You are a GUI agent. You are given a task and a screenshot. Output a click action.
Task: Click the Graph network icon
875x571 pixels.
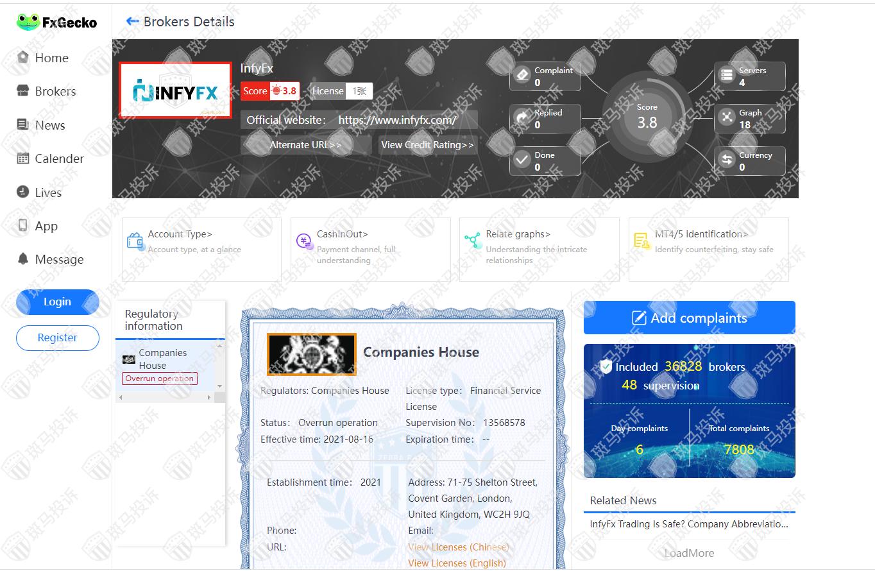pos(726,118)
